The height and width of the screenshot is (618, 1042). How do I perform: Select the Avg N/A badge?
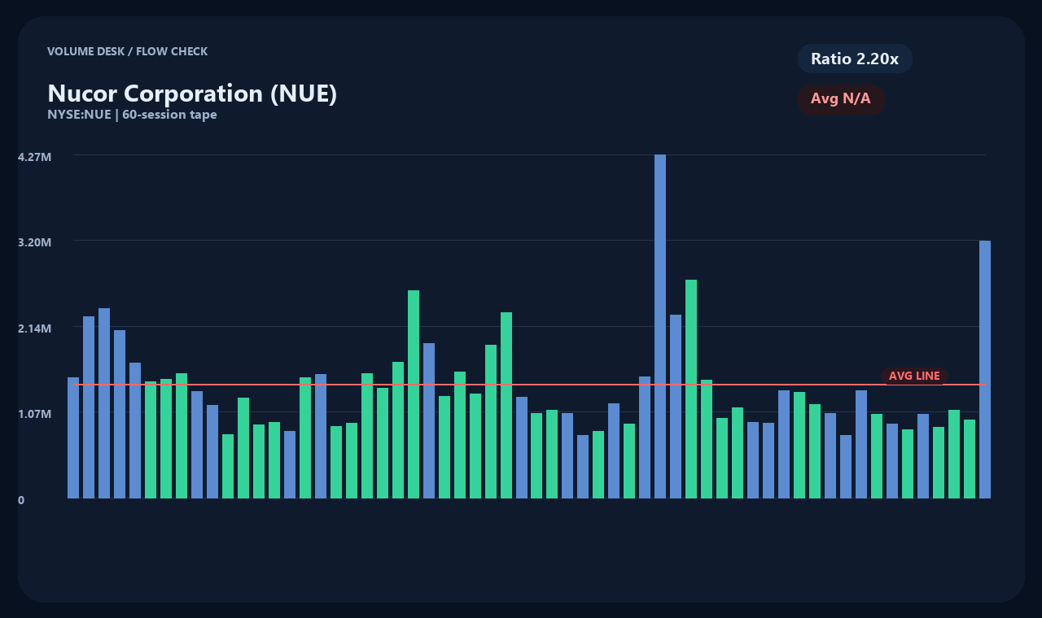tap(841, 99)
